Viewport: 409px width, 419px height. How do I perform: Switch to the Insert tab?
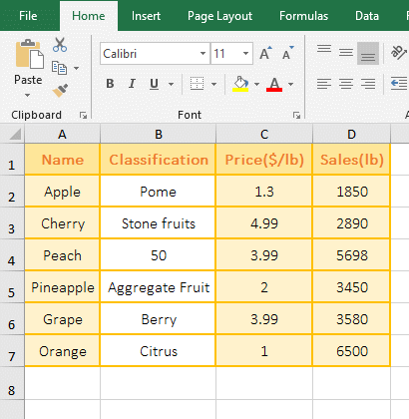tap(146, 16)
